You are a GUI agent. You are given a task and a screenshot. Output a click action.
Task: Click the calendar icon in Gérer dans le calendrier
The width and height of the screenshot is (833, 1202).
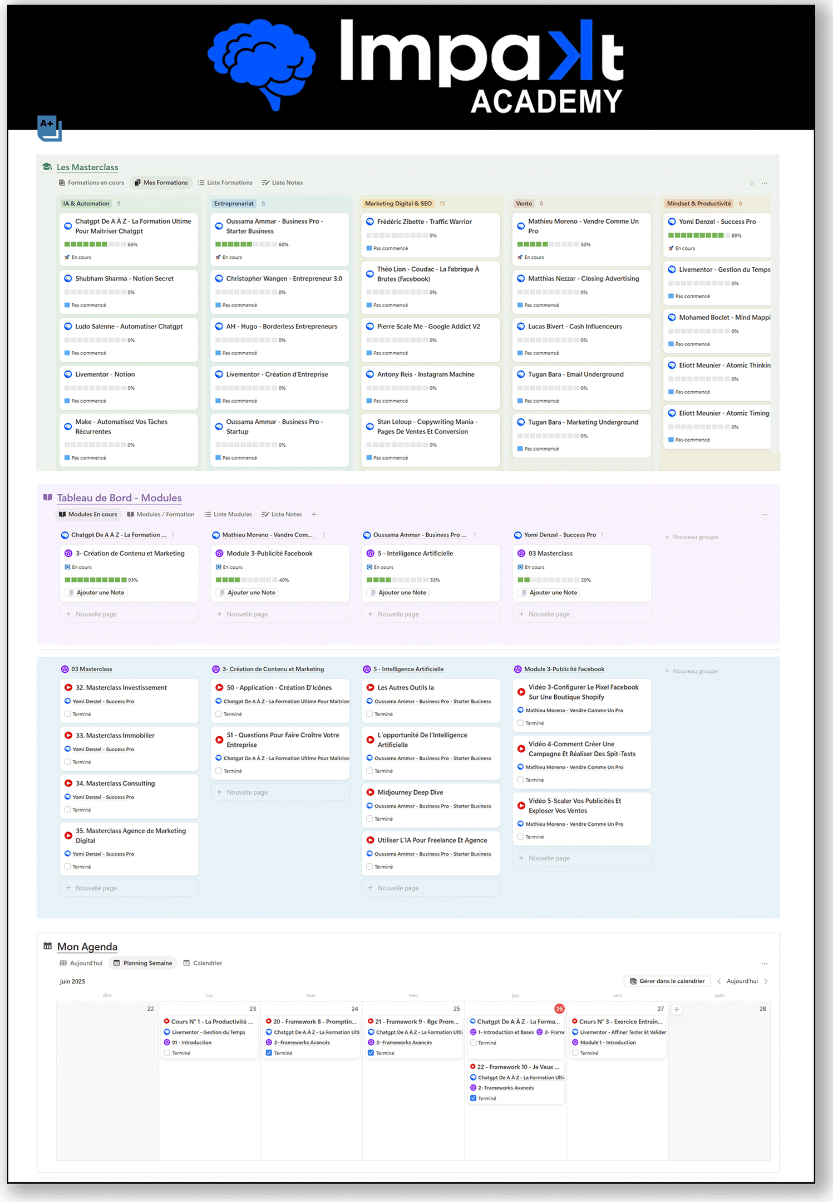click(633, 981)
